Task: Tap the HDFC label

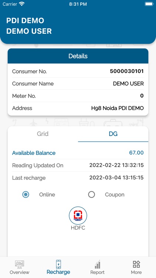Action: point(78,228)
